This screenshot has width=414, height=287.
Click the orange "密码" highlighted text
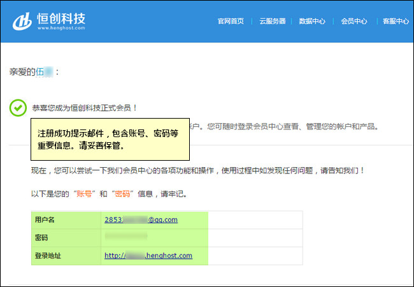[x=122, y=193]
